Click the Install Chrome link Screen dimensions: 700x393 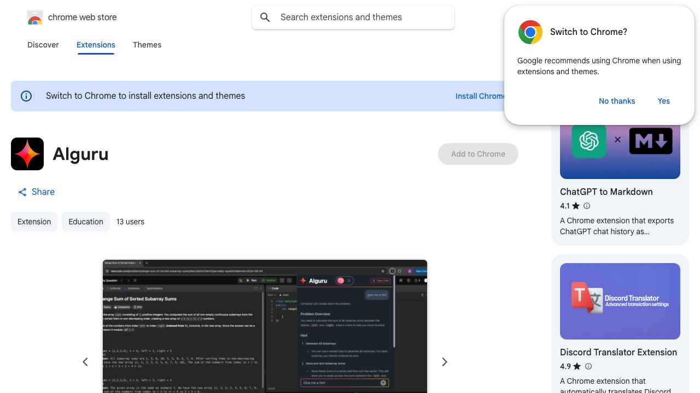(x=480, y=96)
